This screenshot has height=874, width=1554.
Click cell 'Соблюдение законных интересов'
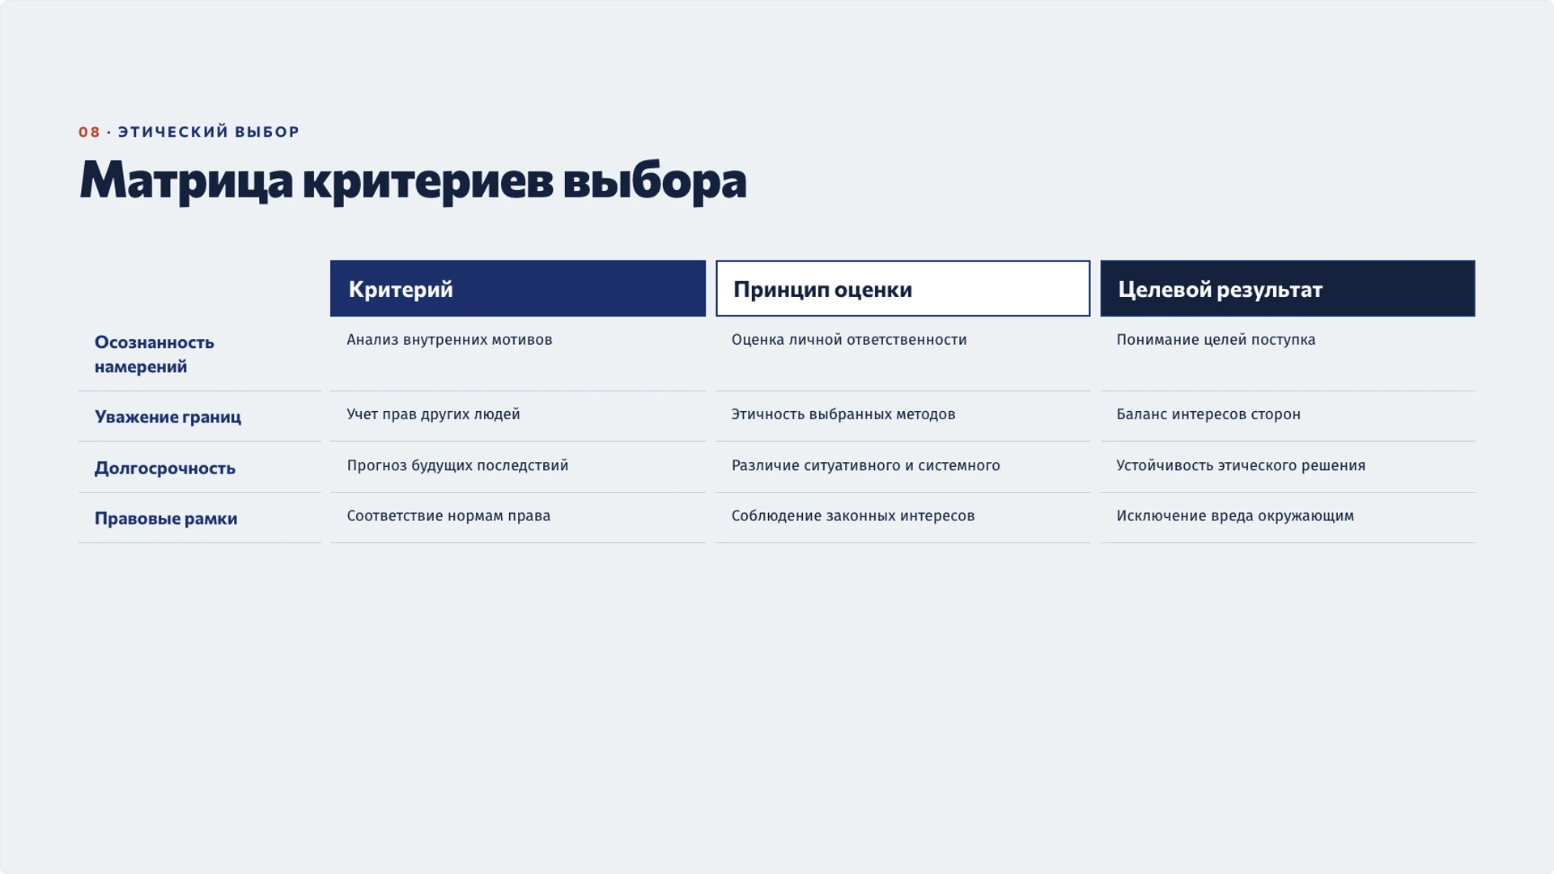point(853,516)
